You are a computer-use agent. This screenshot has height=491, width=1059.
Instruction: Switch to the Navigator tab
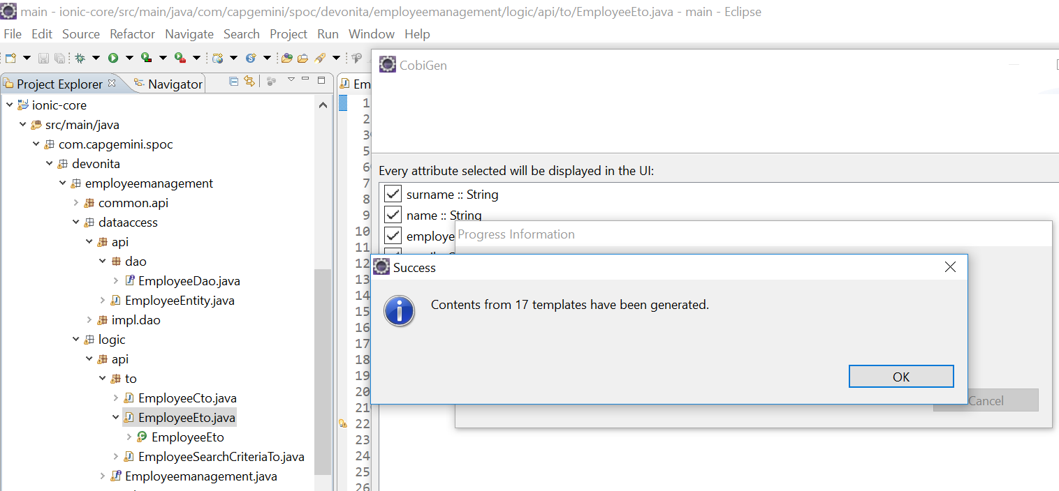point(175,84)
